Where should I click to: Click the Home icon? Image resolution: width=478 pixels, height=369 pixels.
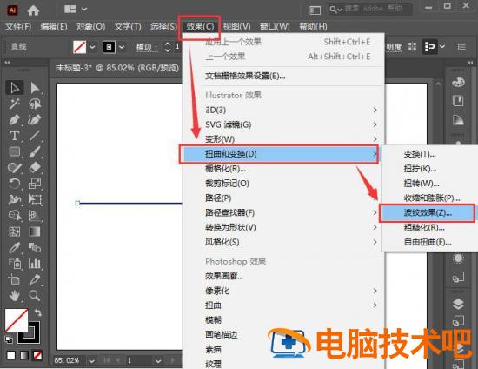tap(33, 10)
